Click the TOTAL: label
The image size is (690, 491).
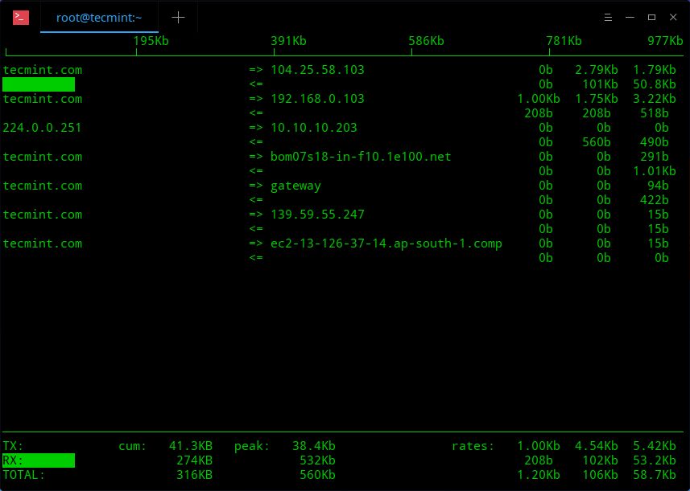[24, 475]
